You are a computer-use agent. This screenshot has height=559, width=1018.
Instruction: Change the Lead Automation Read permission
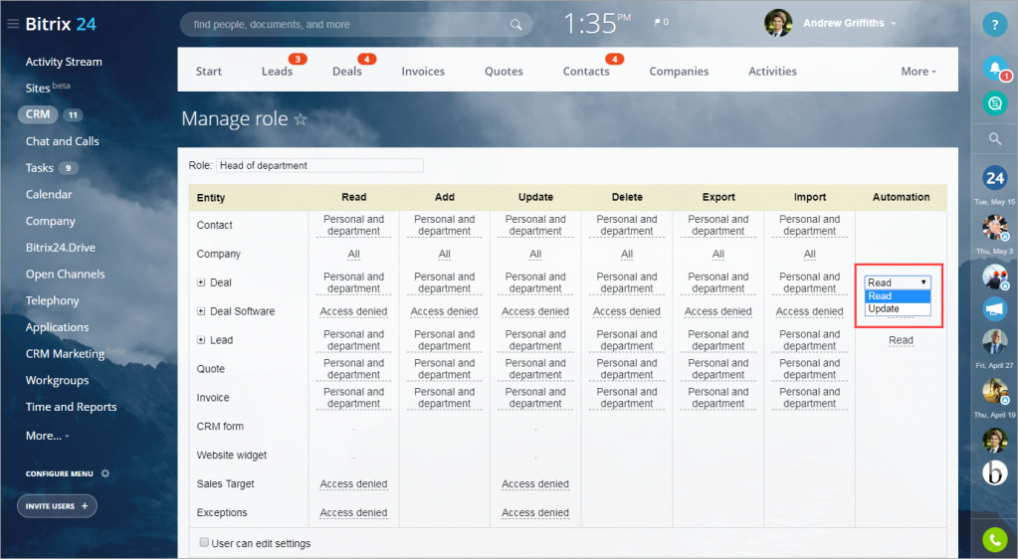click(x=901, y=340)
